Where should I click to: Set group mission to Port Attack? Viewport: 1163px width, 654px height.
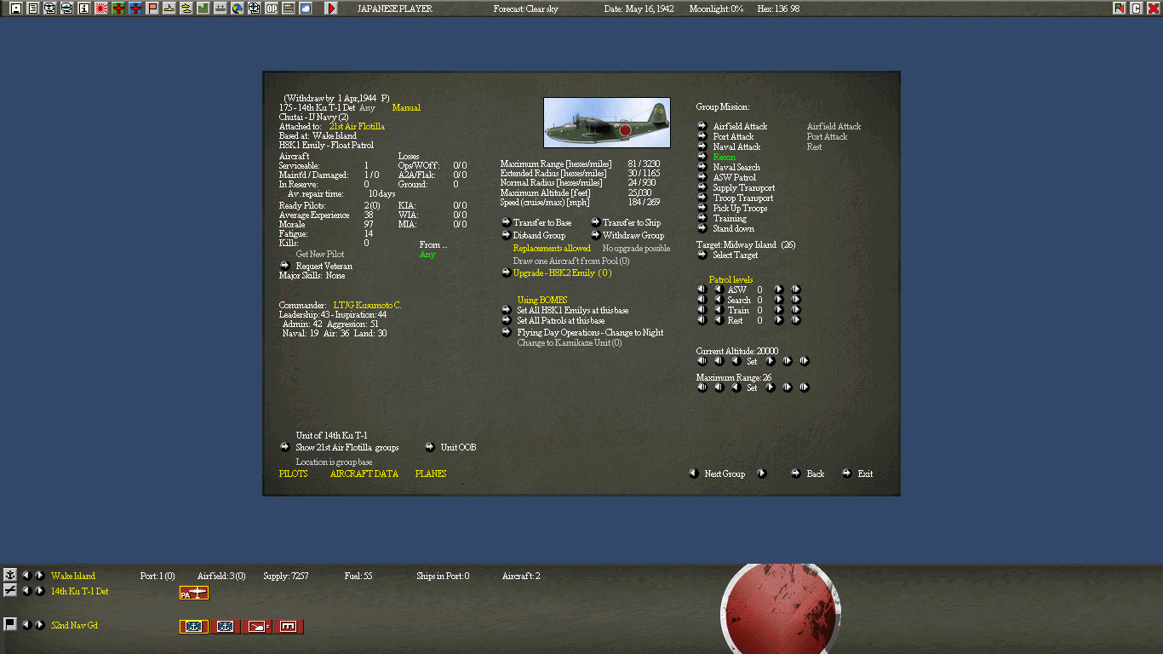click(x=702, y=136)
